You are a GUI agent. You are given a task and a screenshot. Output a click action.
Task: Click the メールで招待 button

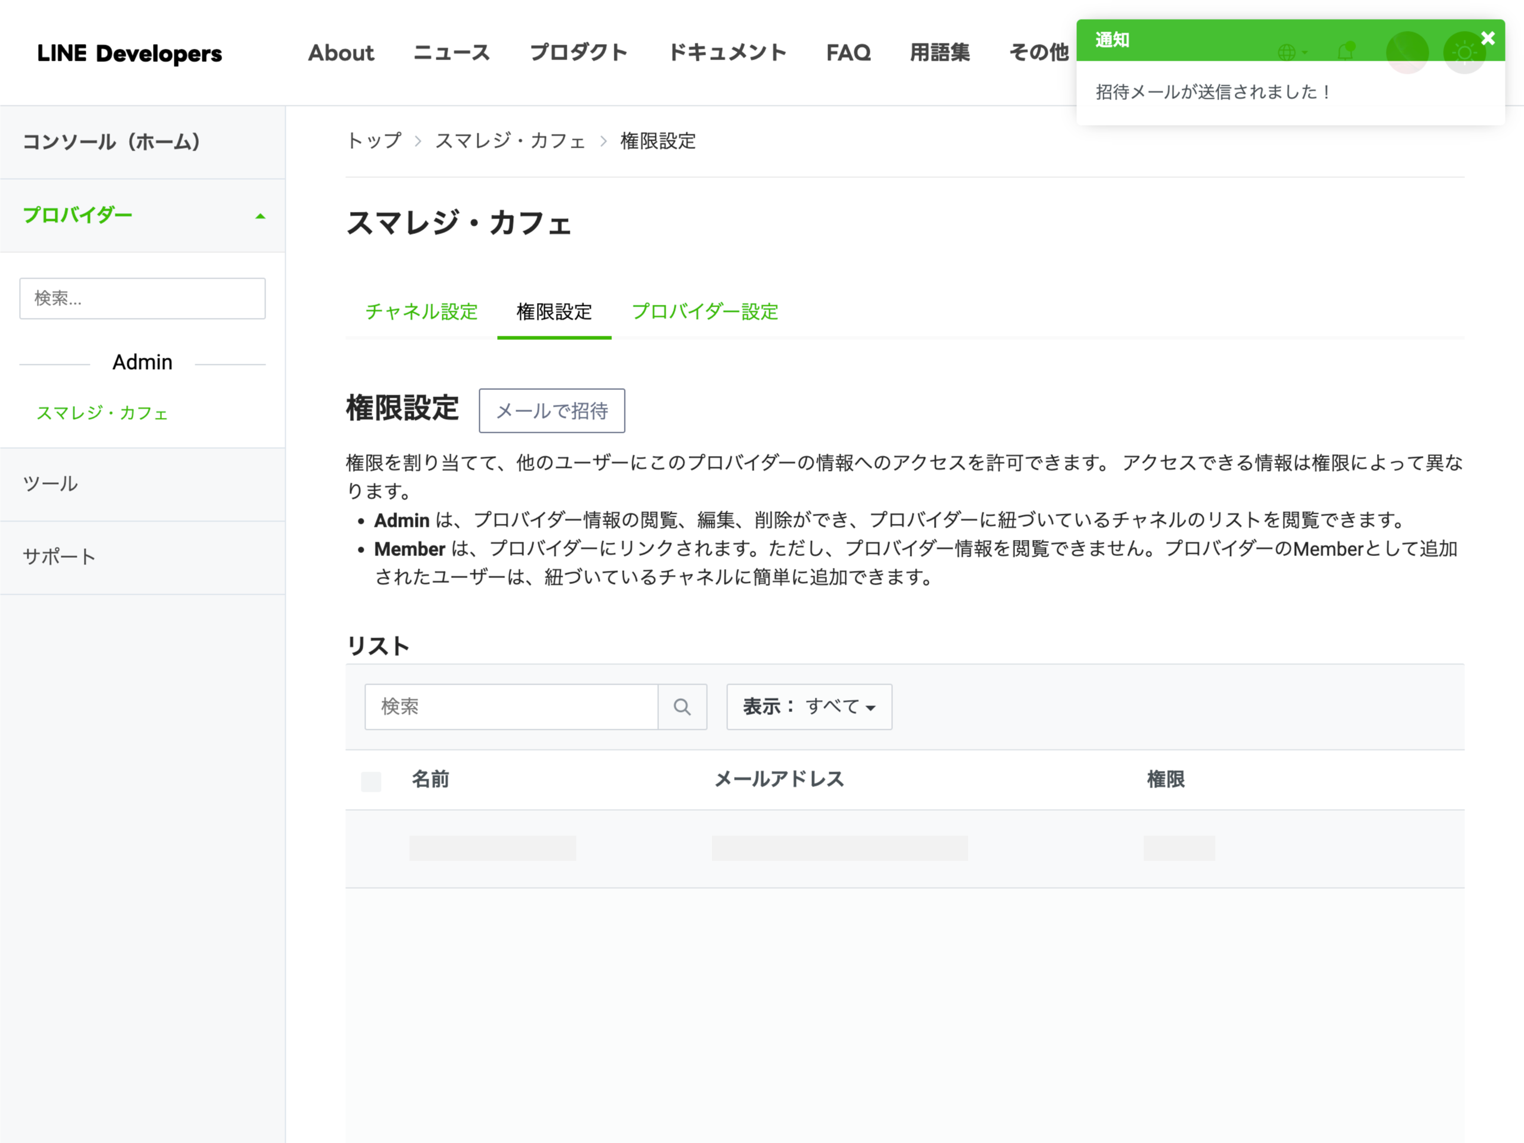coord(552,411)
